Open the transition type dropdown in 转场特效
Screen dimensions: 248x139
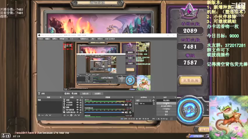coord(144,101)
